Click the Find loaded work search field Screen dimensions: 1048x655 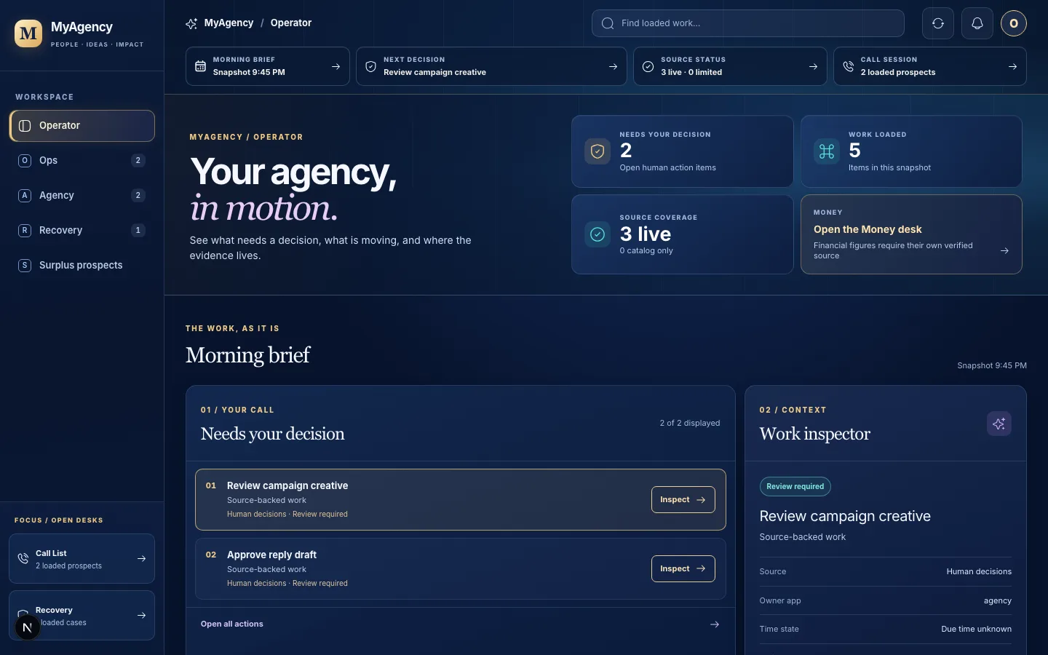click(x=748, y=23)
